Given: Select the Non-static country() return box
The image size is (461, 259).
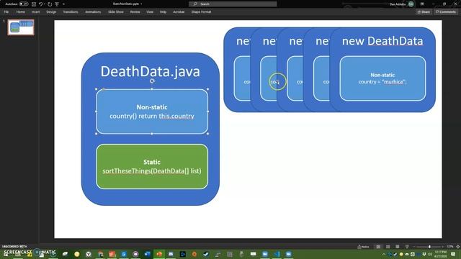Looking at the screenshot, I should [152, 112].
